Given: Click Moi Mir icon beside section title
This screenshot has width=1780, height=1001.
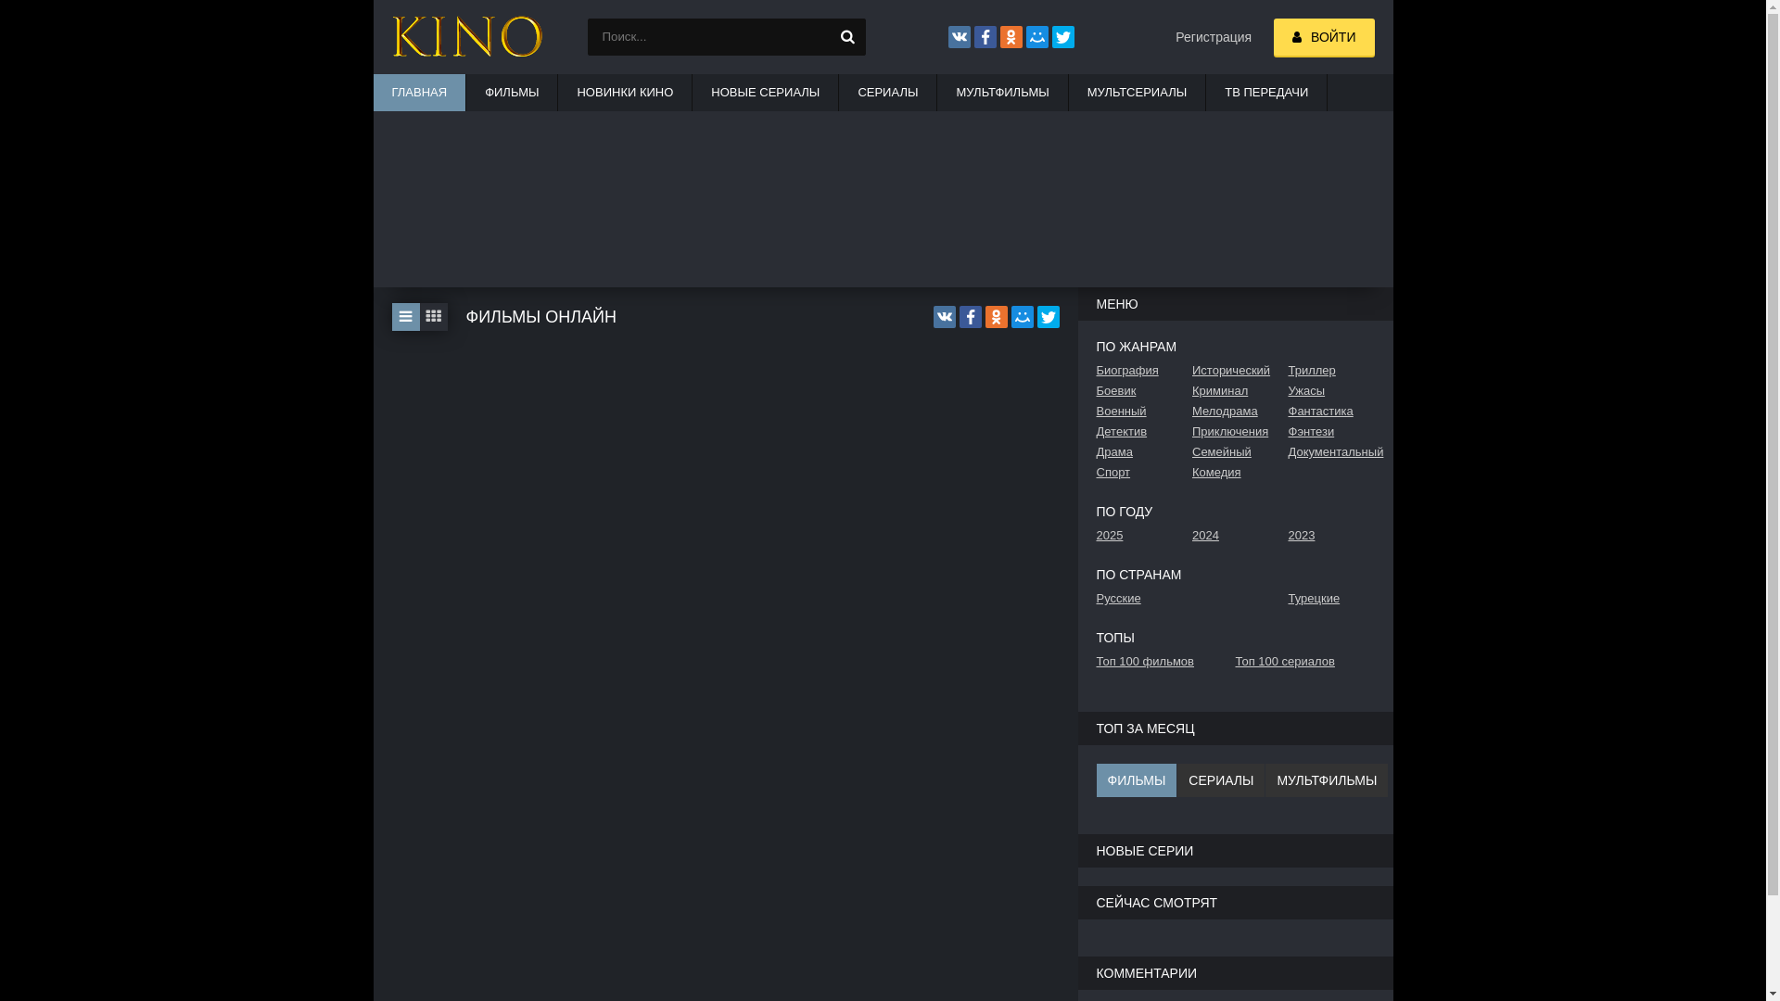Looking at the screenshot, I should 1022,317.
